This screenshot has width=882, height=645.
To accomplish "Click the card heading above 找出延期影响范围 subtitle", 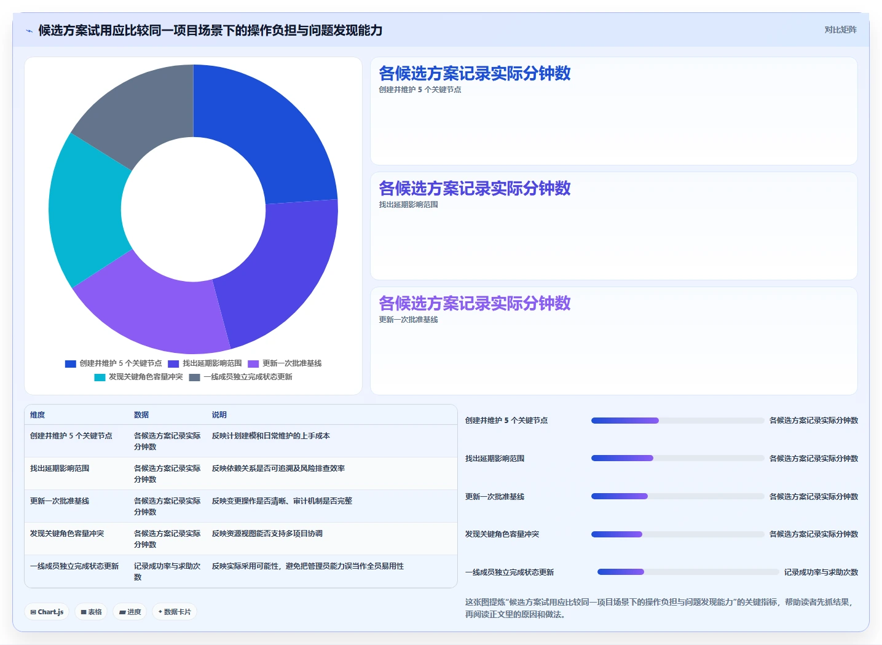I will [474, 188].
